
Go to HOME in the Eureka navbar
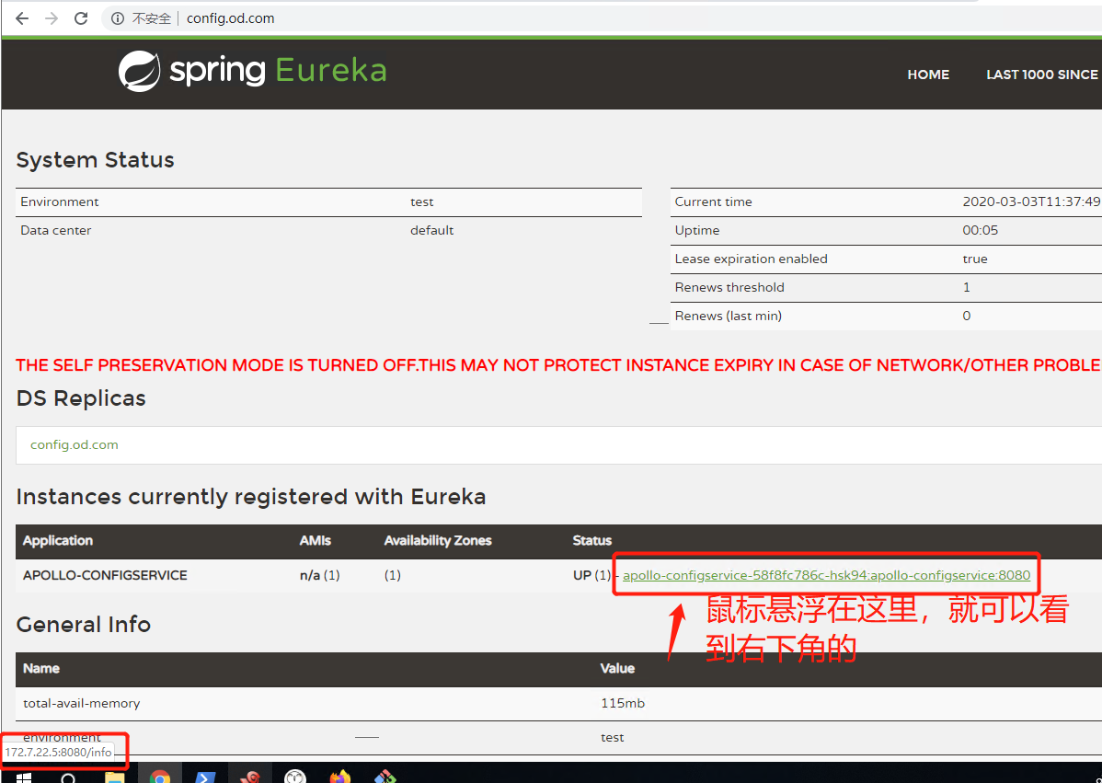pos(928,75)
